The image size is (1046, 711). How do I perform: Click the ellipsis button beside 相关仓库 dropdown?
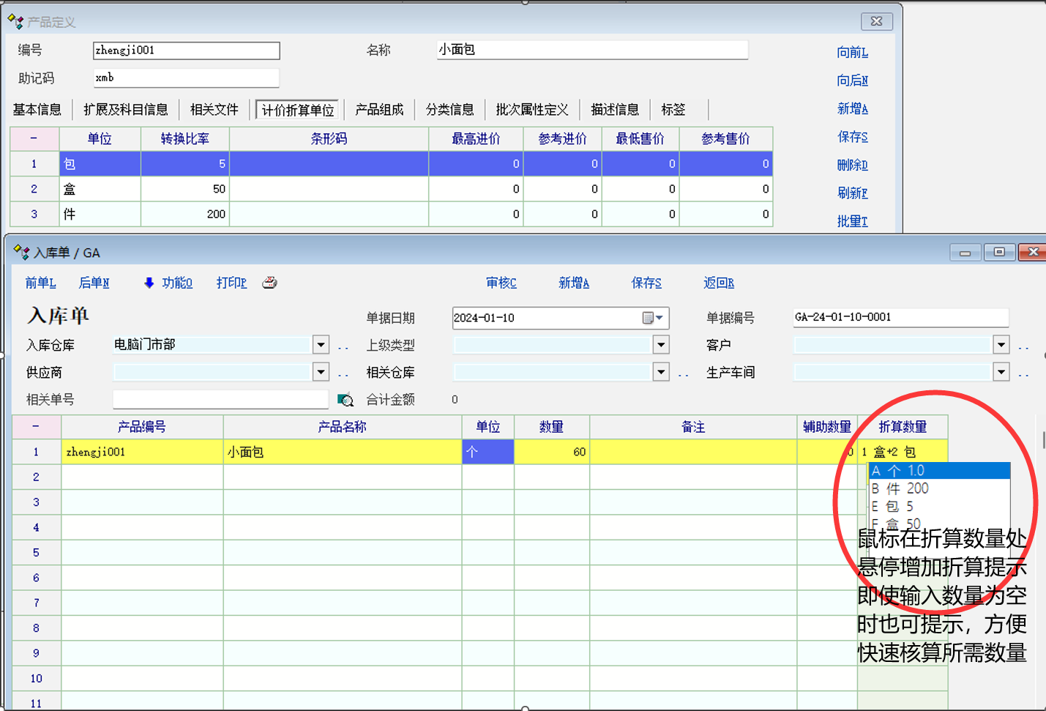(x=683, y=374)
